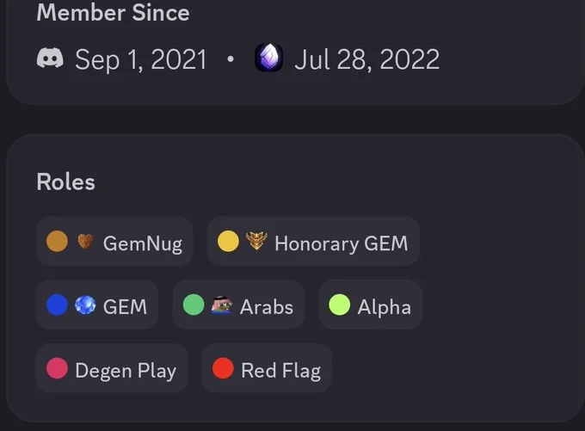The width and height of the screenshot is (585, 431).
Task: Select the Alpha role text
Action: [385, 307]
